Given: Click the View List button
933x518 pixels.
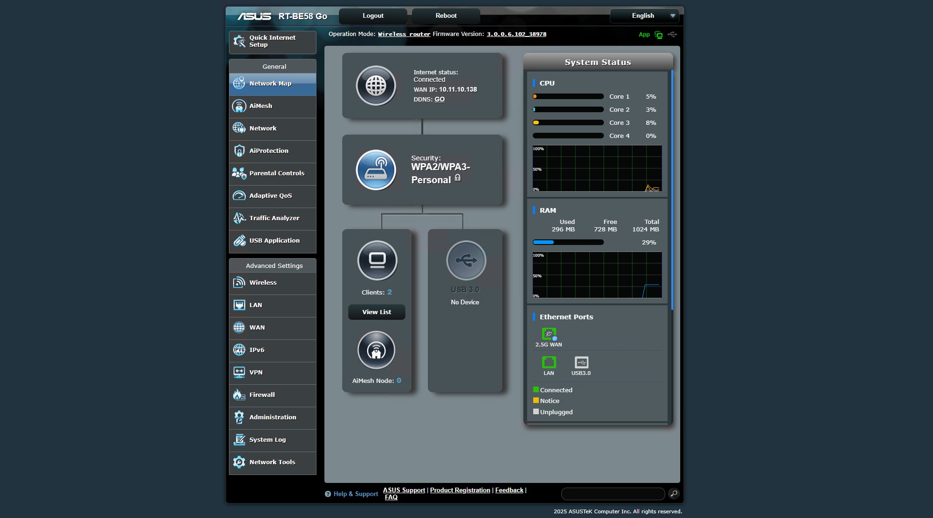Looking at the screenshot, I should (376, 312).
